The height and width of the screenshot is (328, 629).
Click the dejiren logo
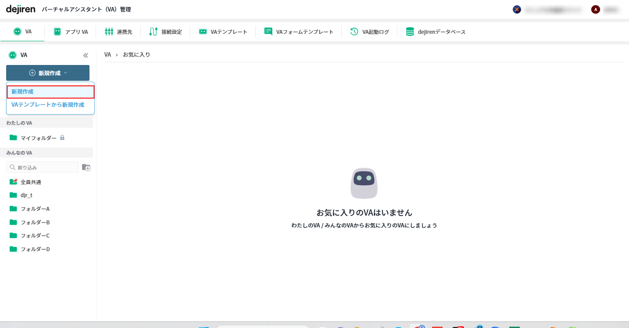click(21, 9)
